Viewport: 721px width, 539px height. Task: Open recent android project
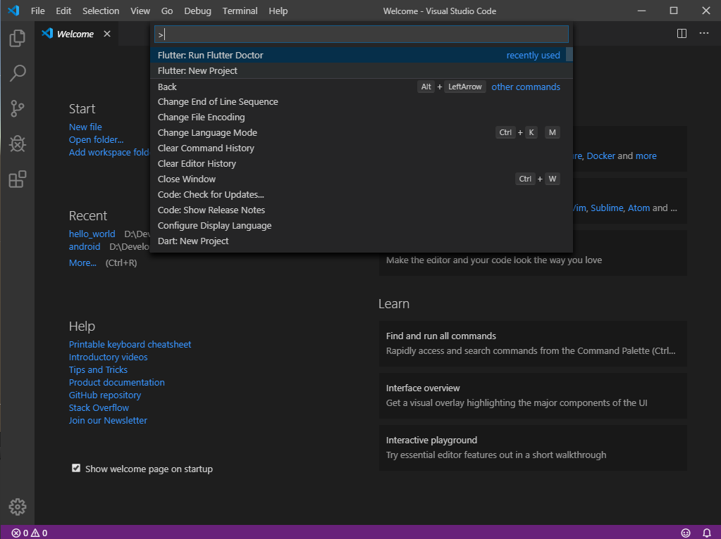85,246
